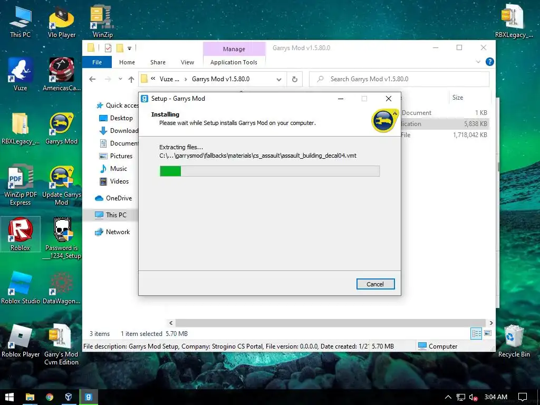This screenshot has width=540, height=405.
Task: Open the Share ribbon tab
Action: coord(158,62)
